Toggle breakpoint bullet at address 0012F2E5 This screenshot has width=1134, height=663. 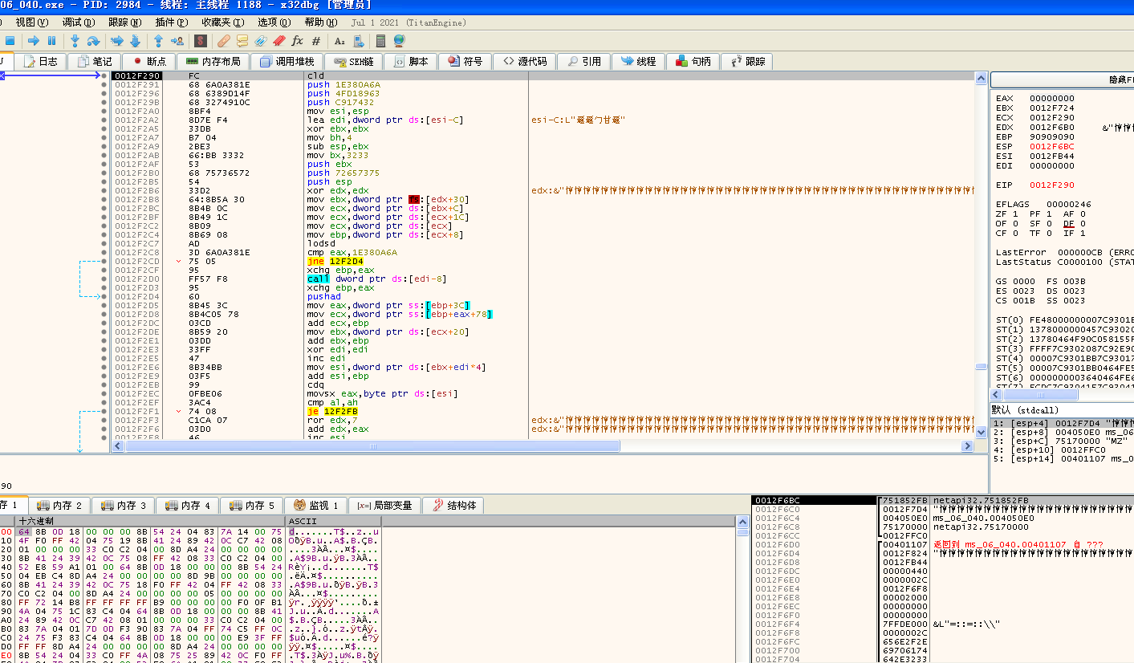(x=104, y=359)
